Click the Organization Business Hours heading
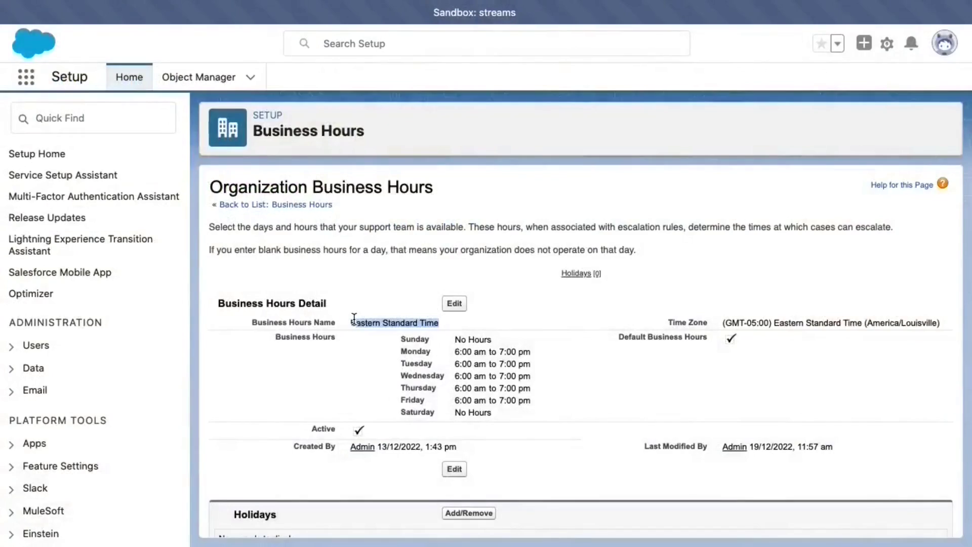The width and height of the screenshot is (972, 547). (x=321, y=187)
